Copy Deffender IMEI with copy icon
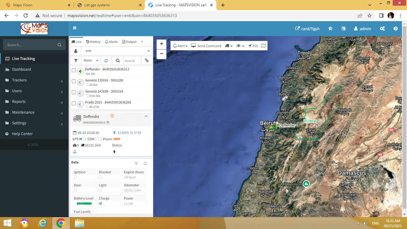Screen dimensions: 407x229 (108, 123)
